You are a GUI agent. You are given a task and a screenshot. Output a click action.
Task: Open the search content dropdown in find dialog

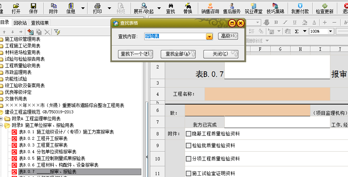(x=209, y=36)
